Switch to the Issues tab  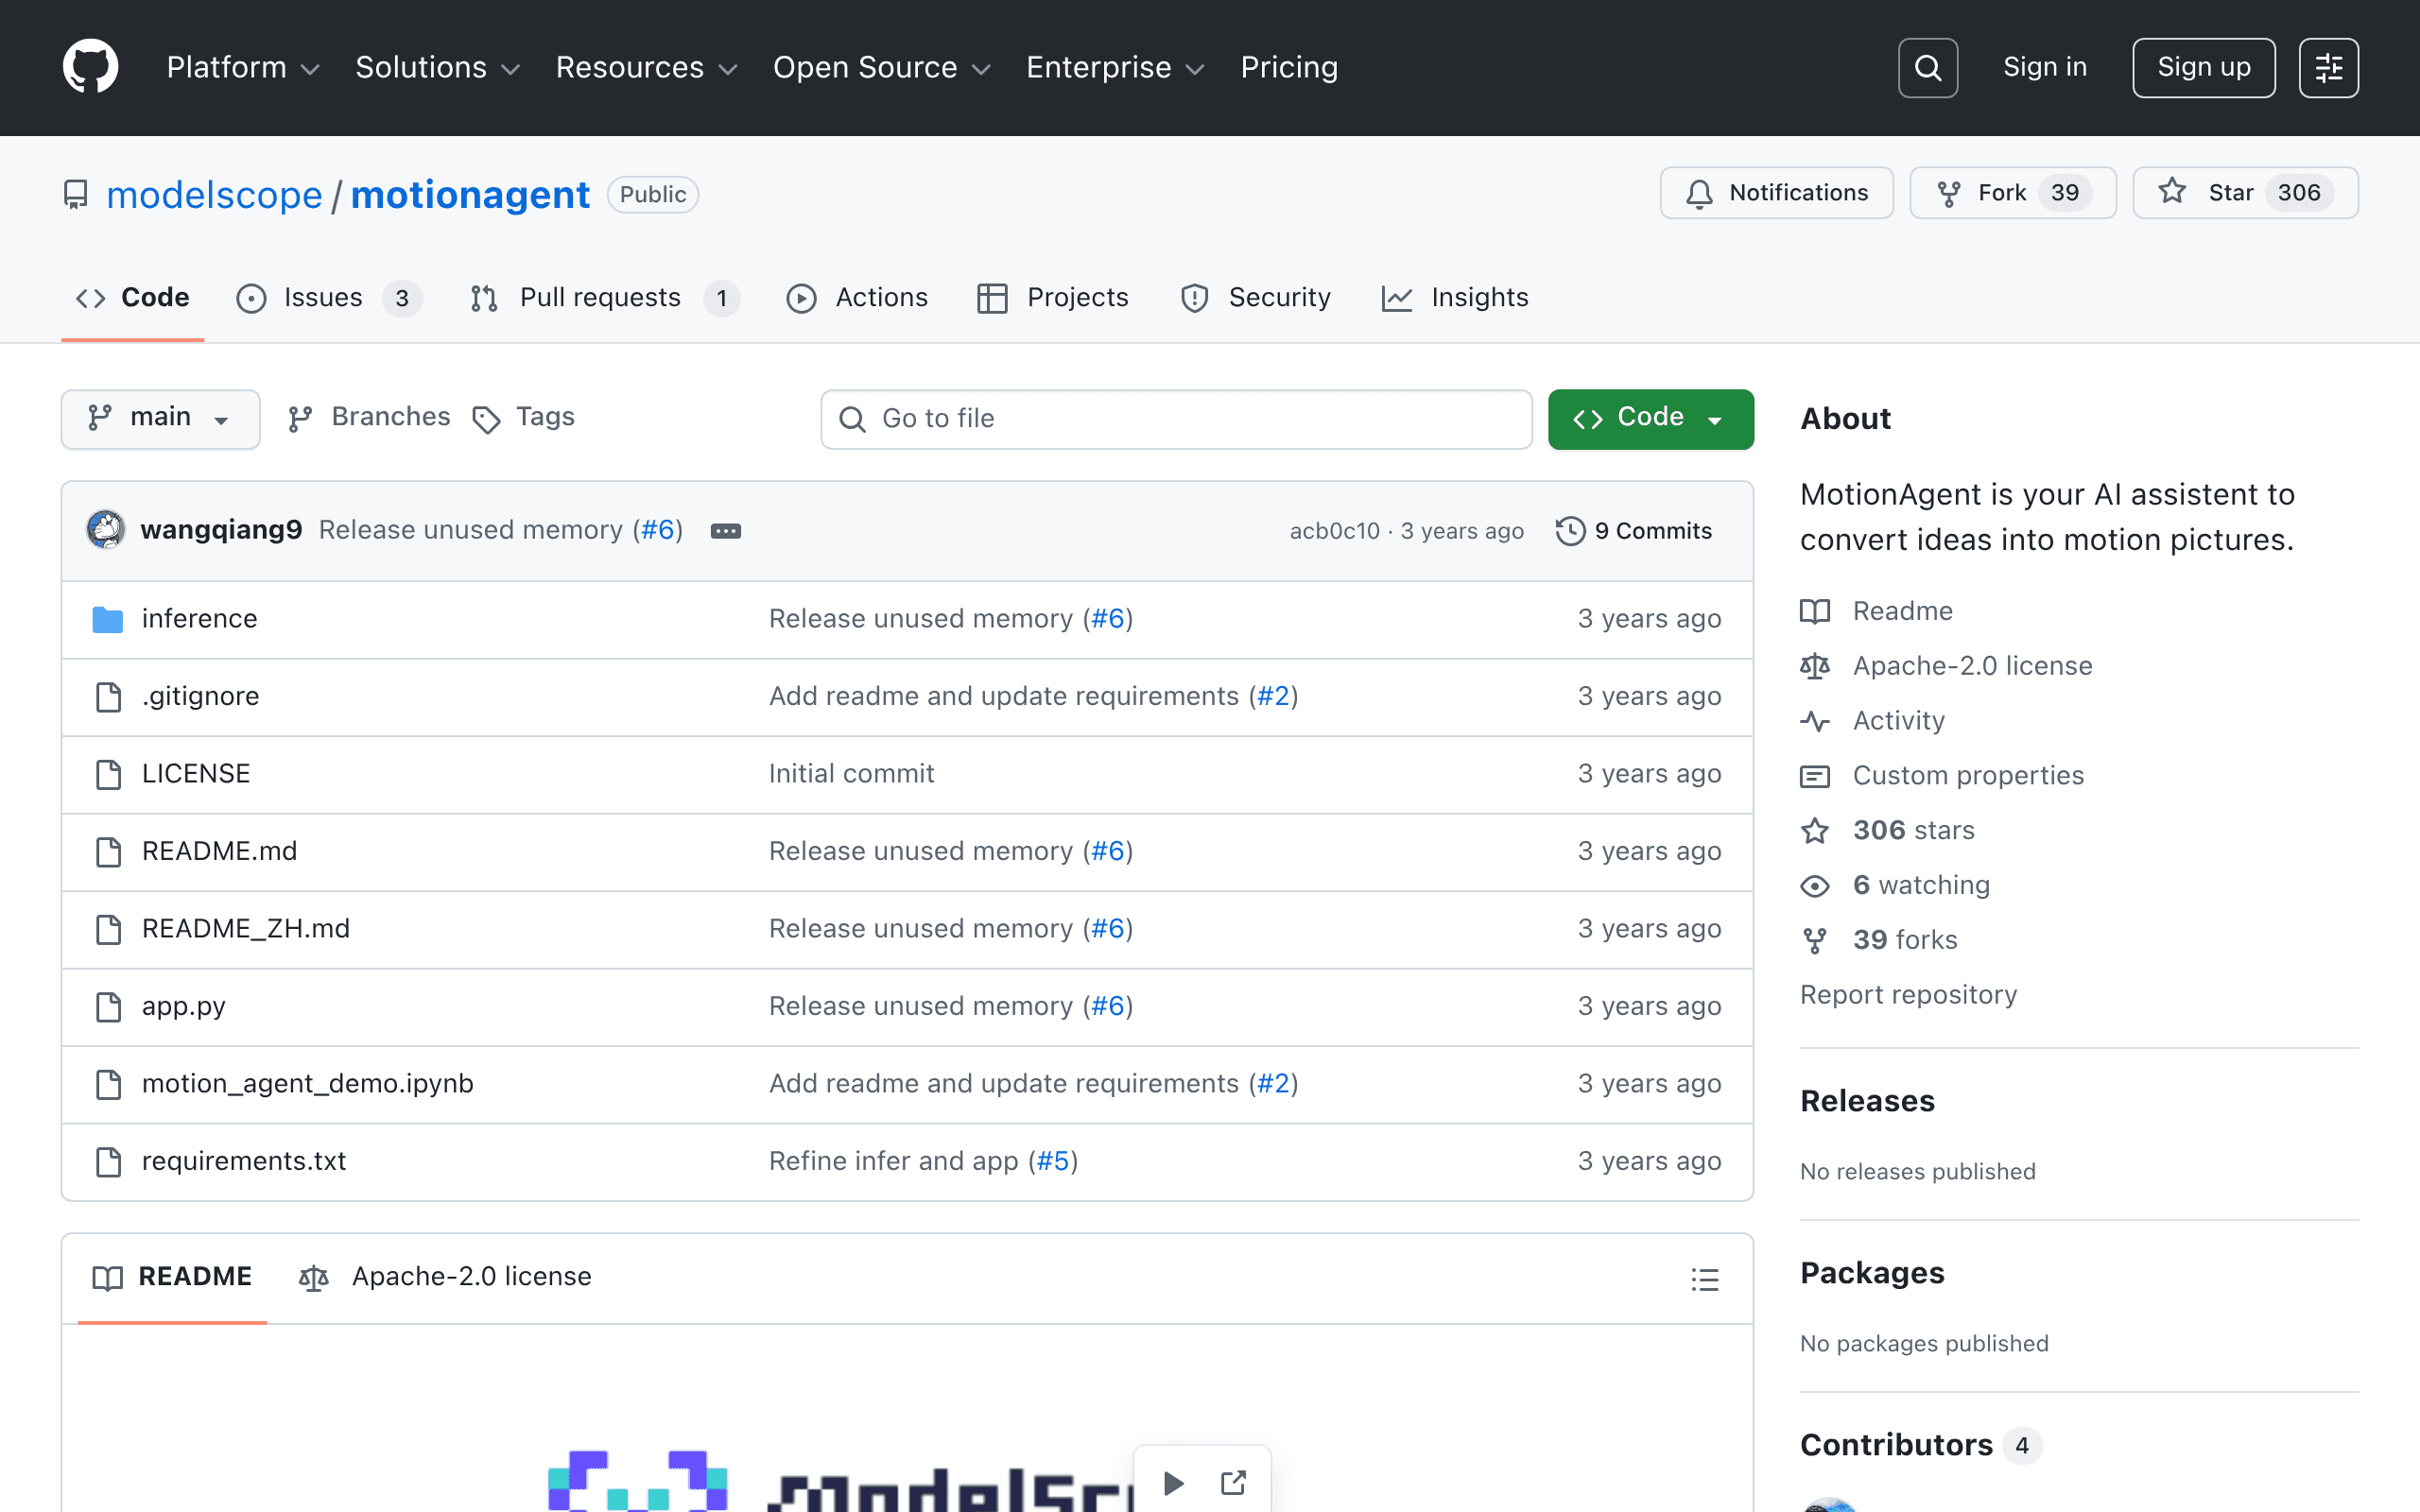click(329, 298)
